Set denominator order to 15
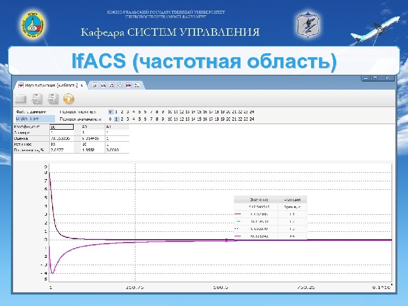408x306 pixels. (x=199, y=119)
